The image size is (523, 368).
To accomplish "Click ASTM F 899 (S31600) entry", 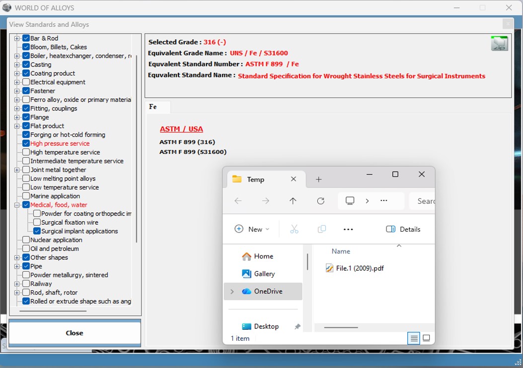I will [193, 152].
